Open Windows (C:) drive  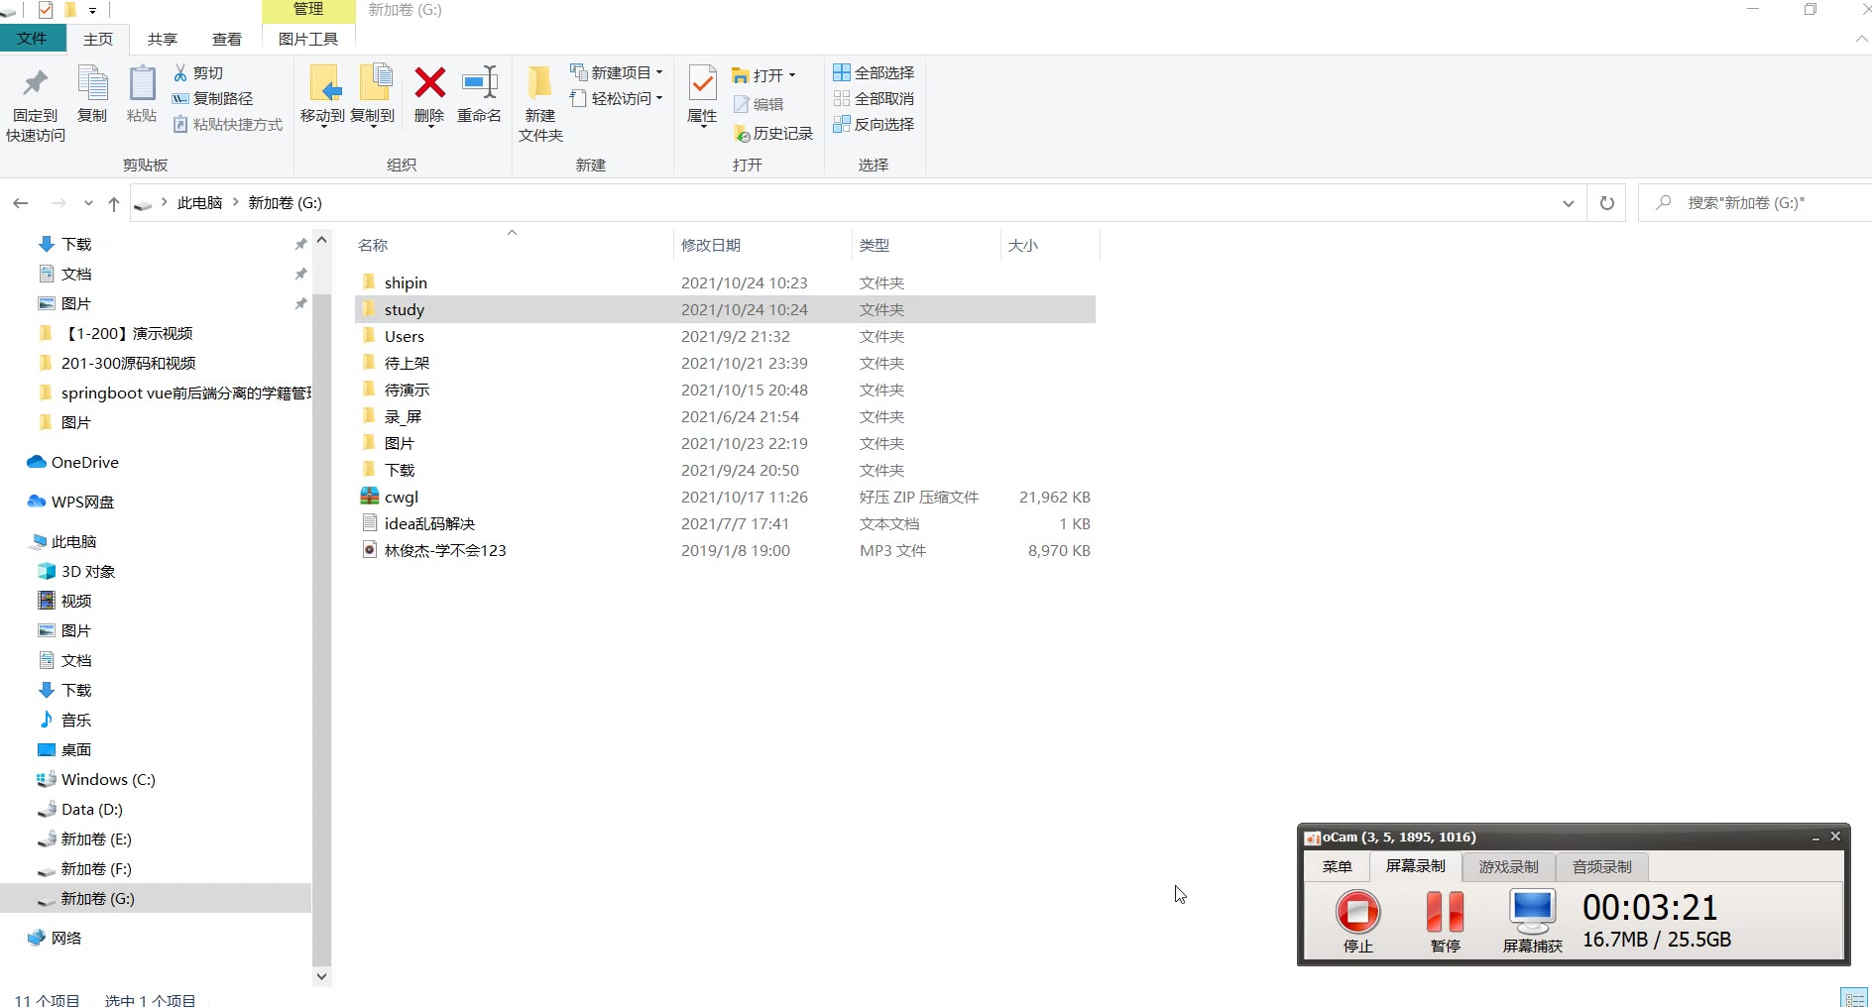pos(97,780)
